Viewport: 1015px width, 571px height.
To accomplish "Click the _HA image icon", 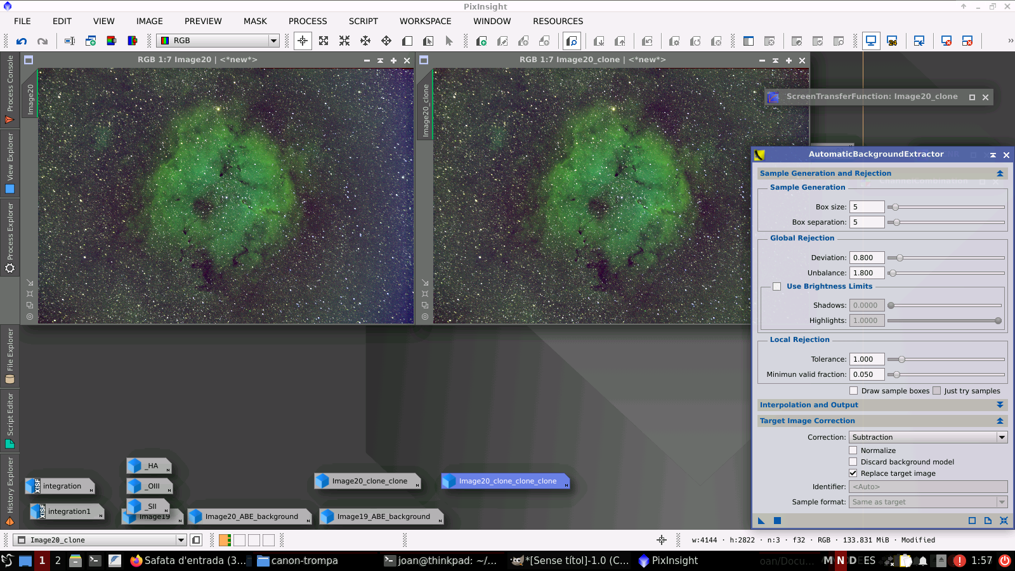I will [149, 466].
